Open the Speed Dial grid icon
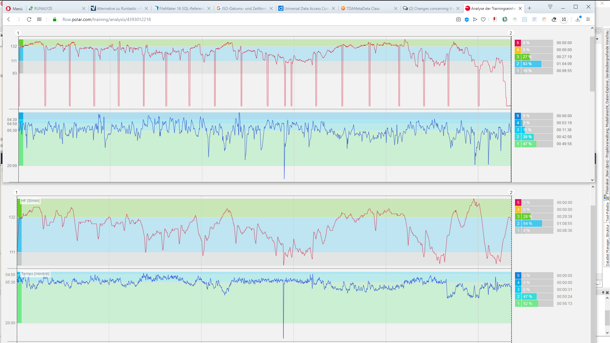610x343 pixels. tap(39, 19)
